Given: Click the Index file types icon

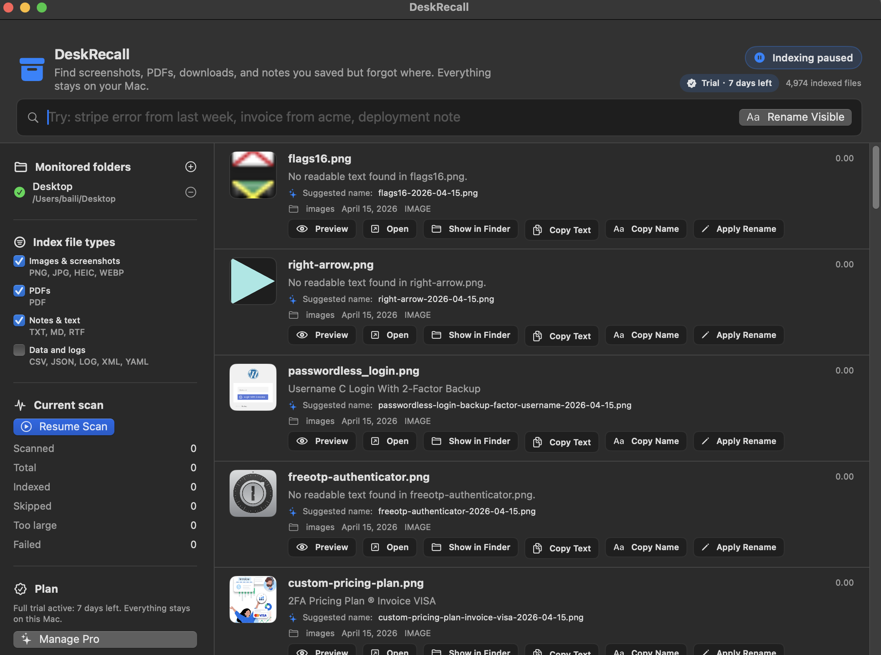Looking at the screenshot, I should click(20, 242).
